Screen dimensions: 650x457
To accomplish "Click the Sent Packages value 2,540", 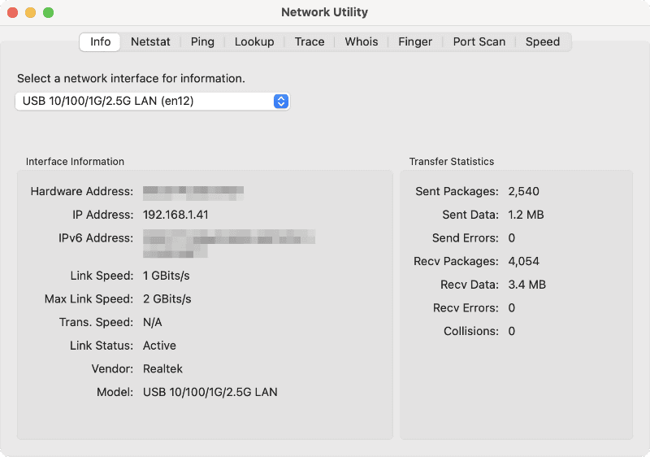I will pos(523,192).
